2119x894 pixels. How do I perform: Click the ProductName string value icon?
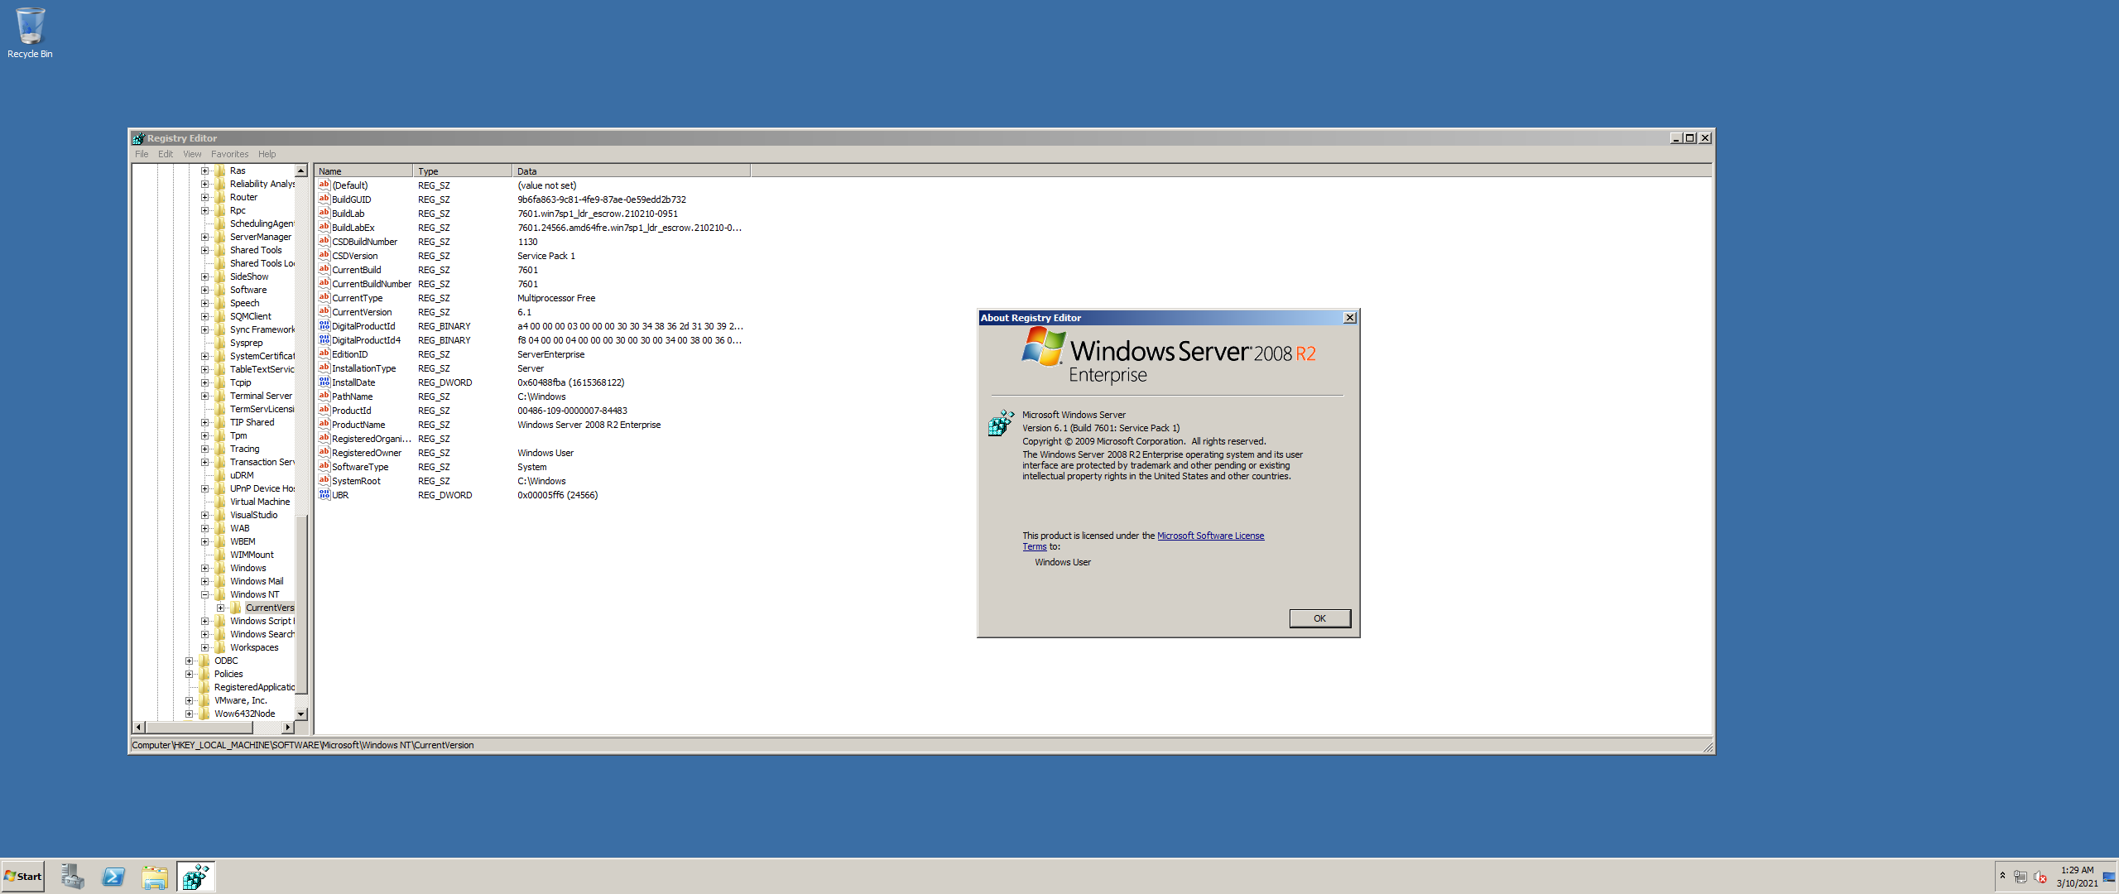click(324, 425)
